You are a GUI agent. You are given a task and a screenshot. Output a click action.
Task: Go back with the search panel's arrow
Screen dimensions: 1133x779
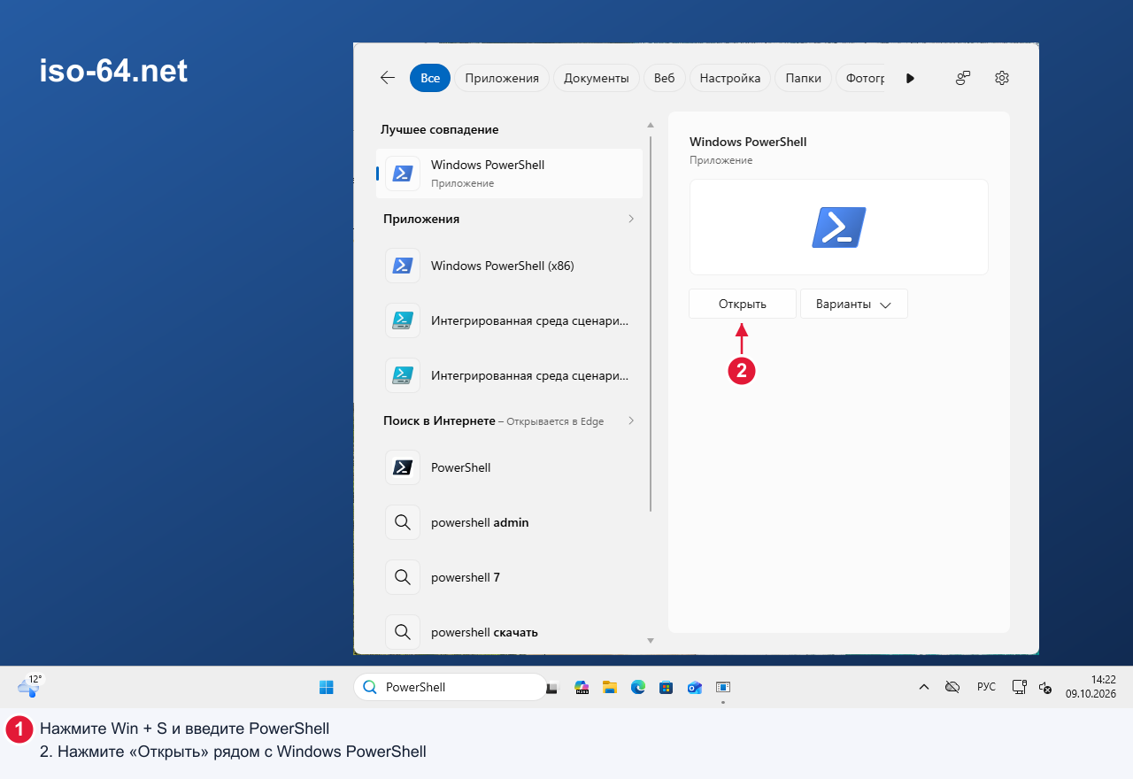[x=388, y=78]
